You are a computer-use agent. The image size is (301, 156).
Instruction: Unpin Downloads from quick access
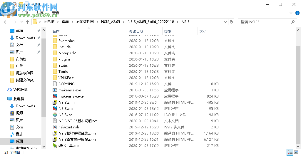click(x=39, y=38)
